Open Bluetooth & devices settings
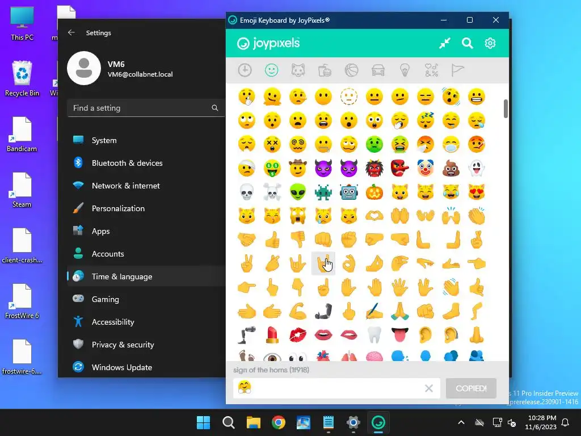This screenshot has height=436, width=581. point(146,163)
